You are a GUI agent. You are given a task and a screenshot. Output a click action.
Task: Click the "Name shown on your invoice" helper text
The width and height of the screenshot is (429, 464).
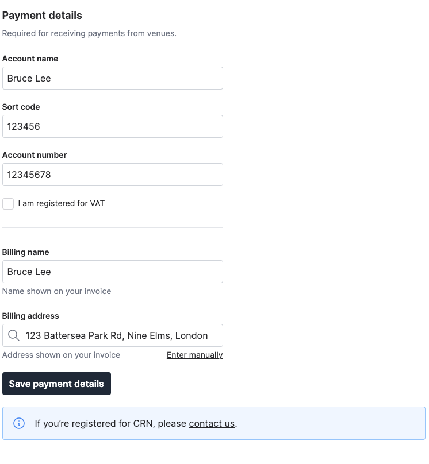pos(56,291)
